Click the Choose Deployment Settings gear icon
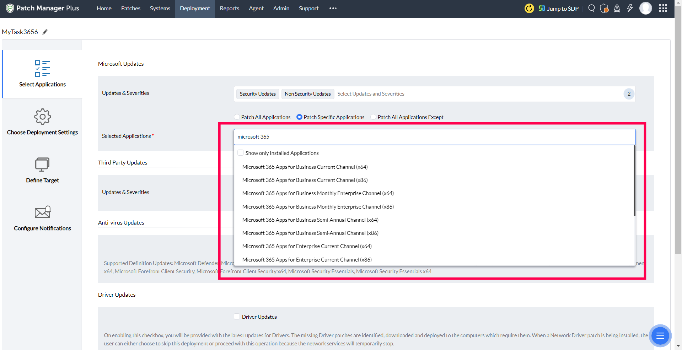The width and height of the screenshot is (682, 350). tap(42, 117)
